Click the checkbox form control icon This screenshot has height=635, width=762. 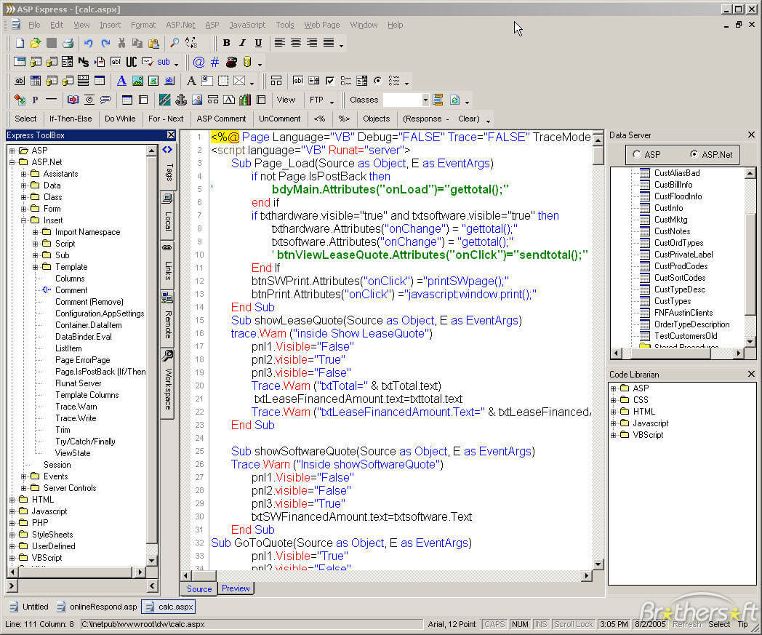331,81
